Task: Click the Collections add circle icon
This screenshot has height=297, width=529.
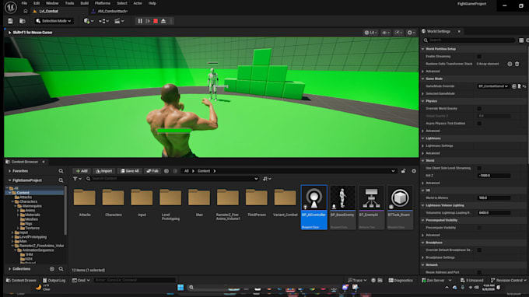Action: pos(52,269)
